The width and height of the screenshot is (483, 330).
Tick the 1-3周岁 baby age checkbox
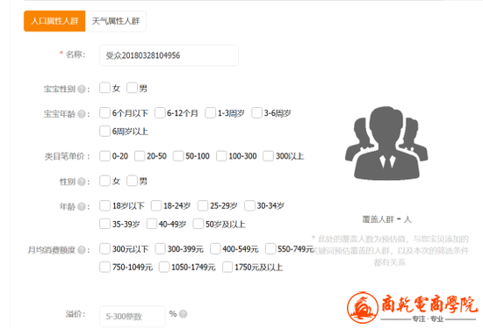pyautogui.click(x=211, y=112)
